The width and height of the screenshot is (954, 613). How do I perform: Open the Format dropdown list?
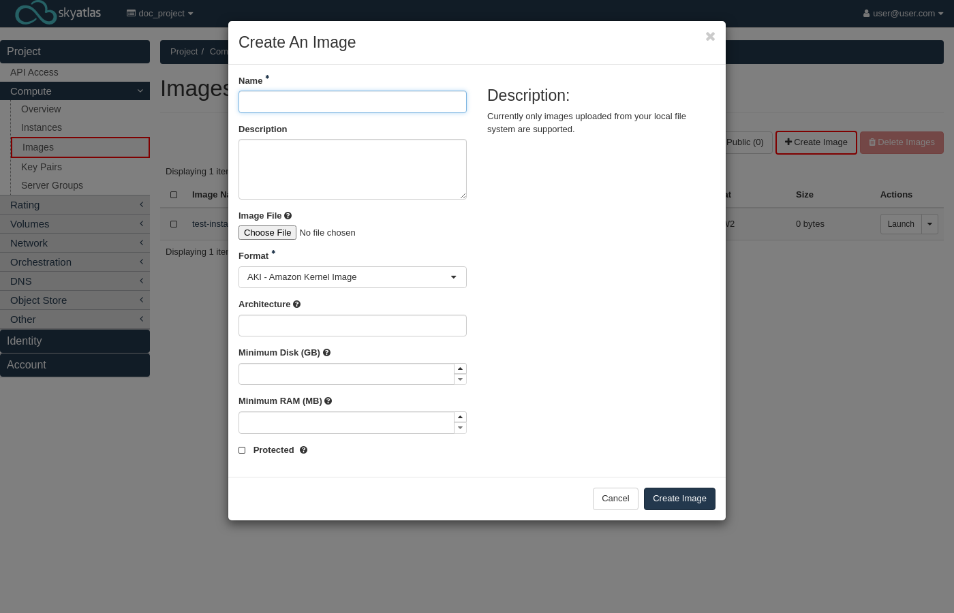(352, 277)
